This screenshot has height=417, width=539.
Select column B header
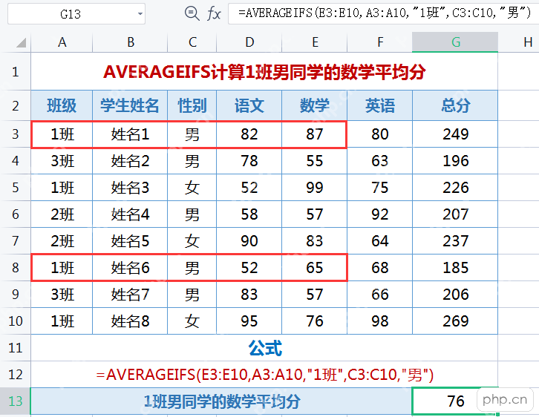click(130, 42)
